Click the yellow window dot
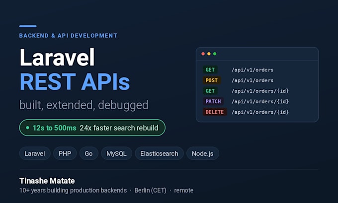338x203 pixels. point(209,54)
